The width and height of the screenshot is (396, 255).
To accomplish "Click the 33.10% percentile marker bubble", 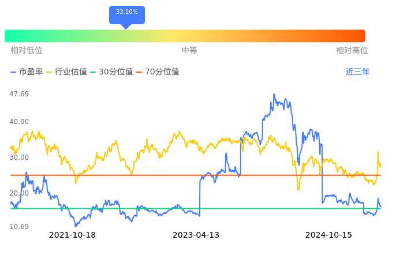I will pyautogui.click(x=127, y=13).
